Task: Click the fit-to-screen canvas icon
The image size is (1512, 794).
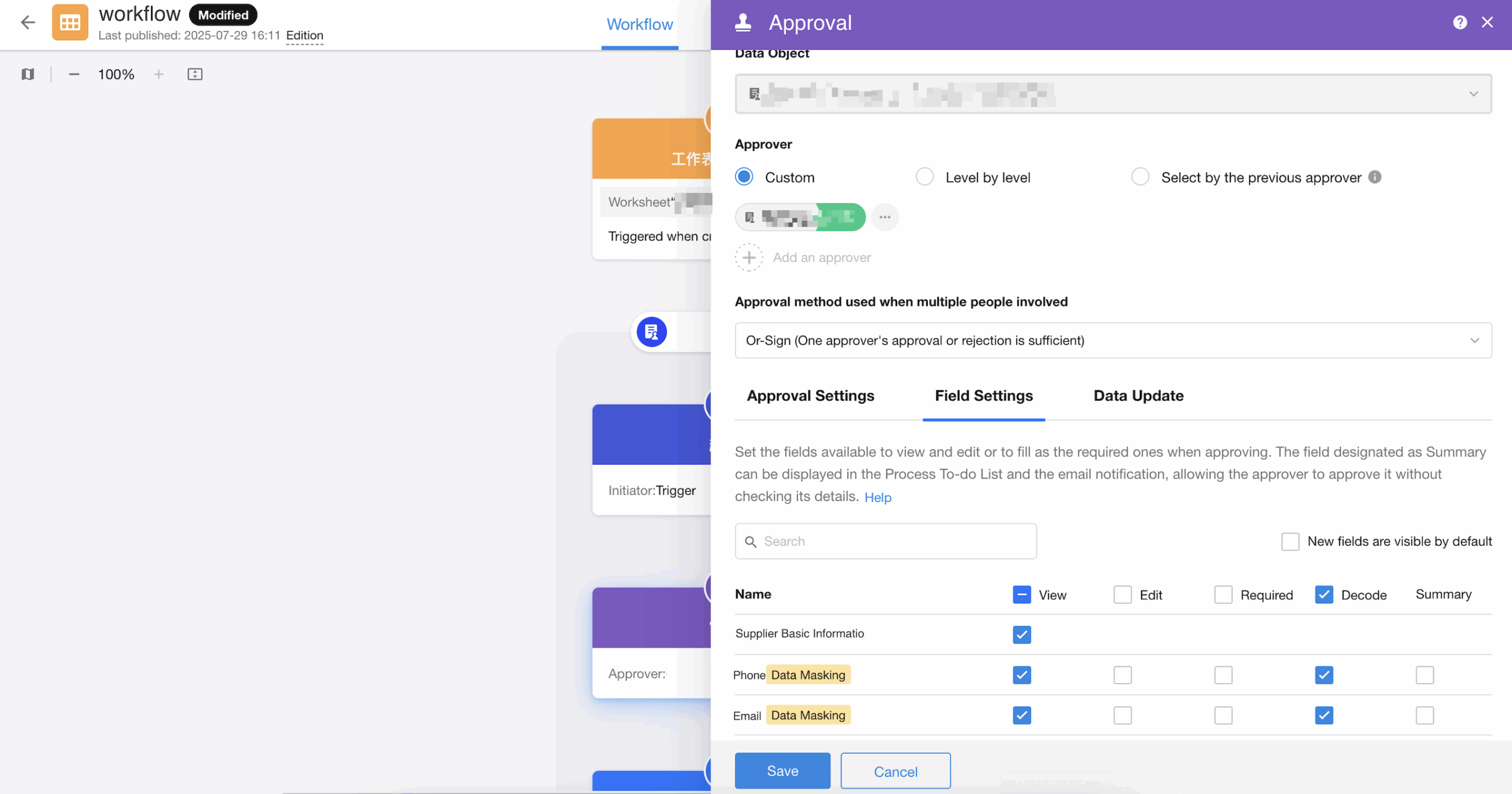Action: pyautogui.click(x=195, y=74)
